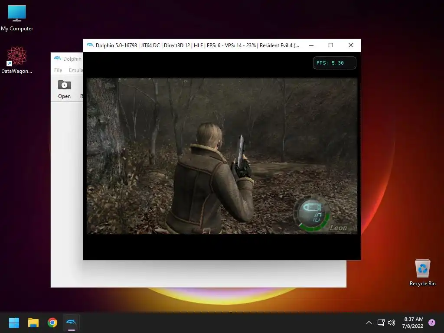Image resolution: width=444 pixels, height=333 pixels.
Task: Open the My Computer desktop icon
Action: pyautogui.click(x=17, y=18)
